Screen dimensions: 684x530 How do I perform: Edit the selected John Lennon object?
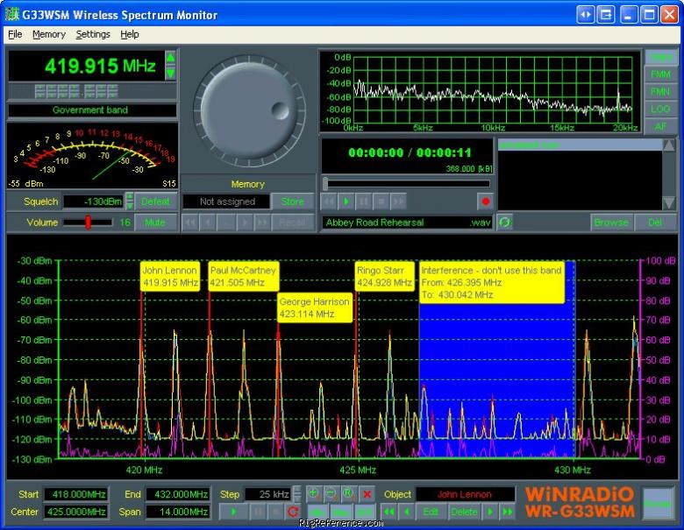point(431,512)
